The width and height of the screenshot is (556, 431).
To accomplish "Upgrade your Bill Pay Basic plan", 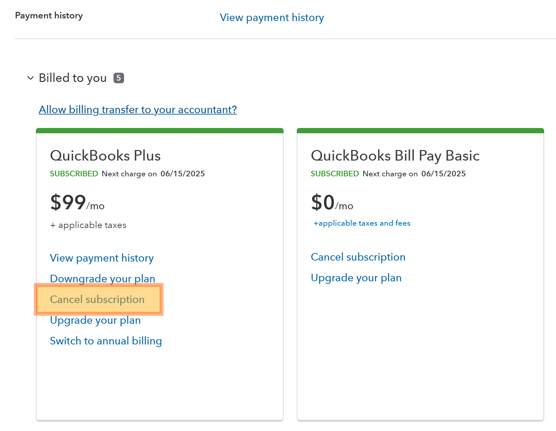I will point(356,278).
